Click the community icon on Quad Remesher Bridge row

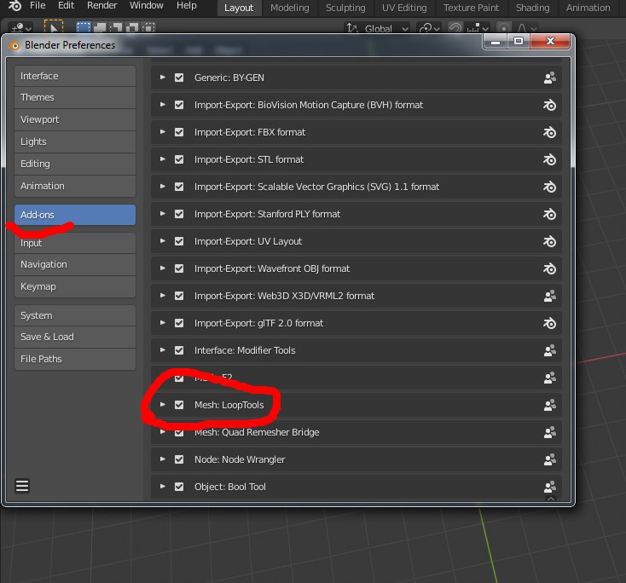pos(550,432)
